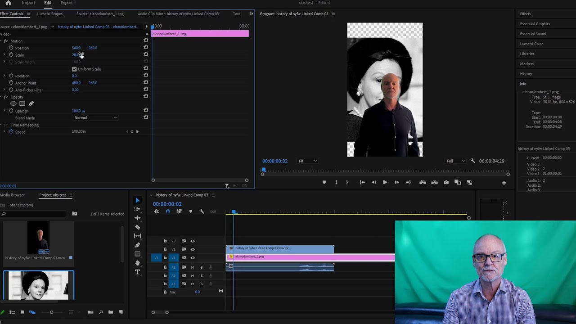Click the Program monitor scrub bar playhead
The height and width of the screenshot is (324, 576).
click(x=263, y=170)
